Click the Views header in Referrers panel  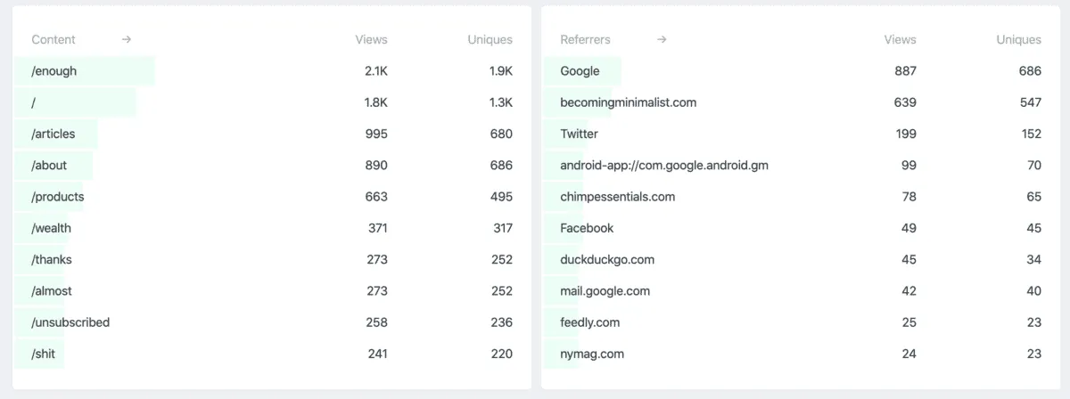pyautogui.click(x=900, y=39)
